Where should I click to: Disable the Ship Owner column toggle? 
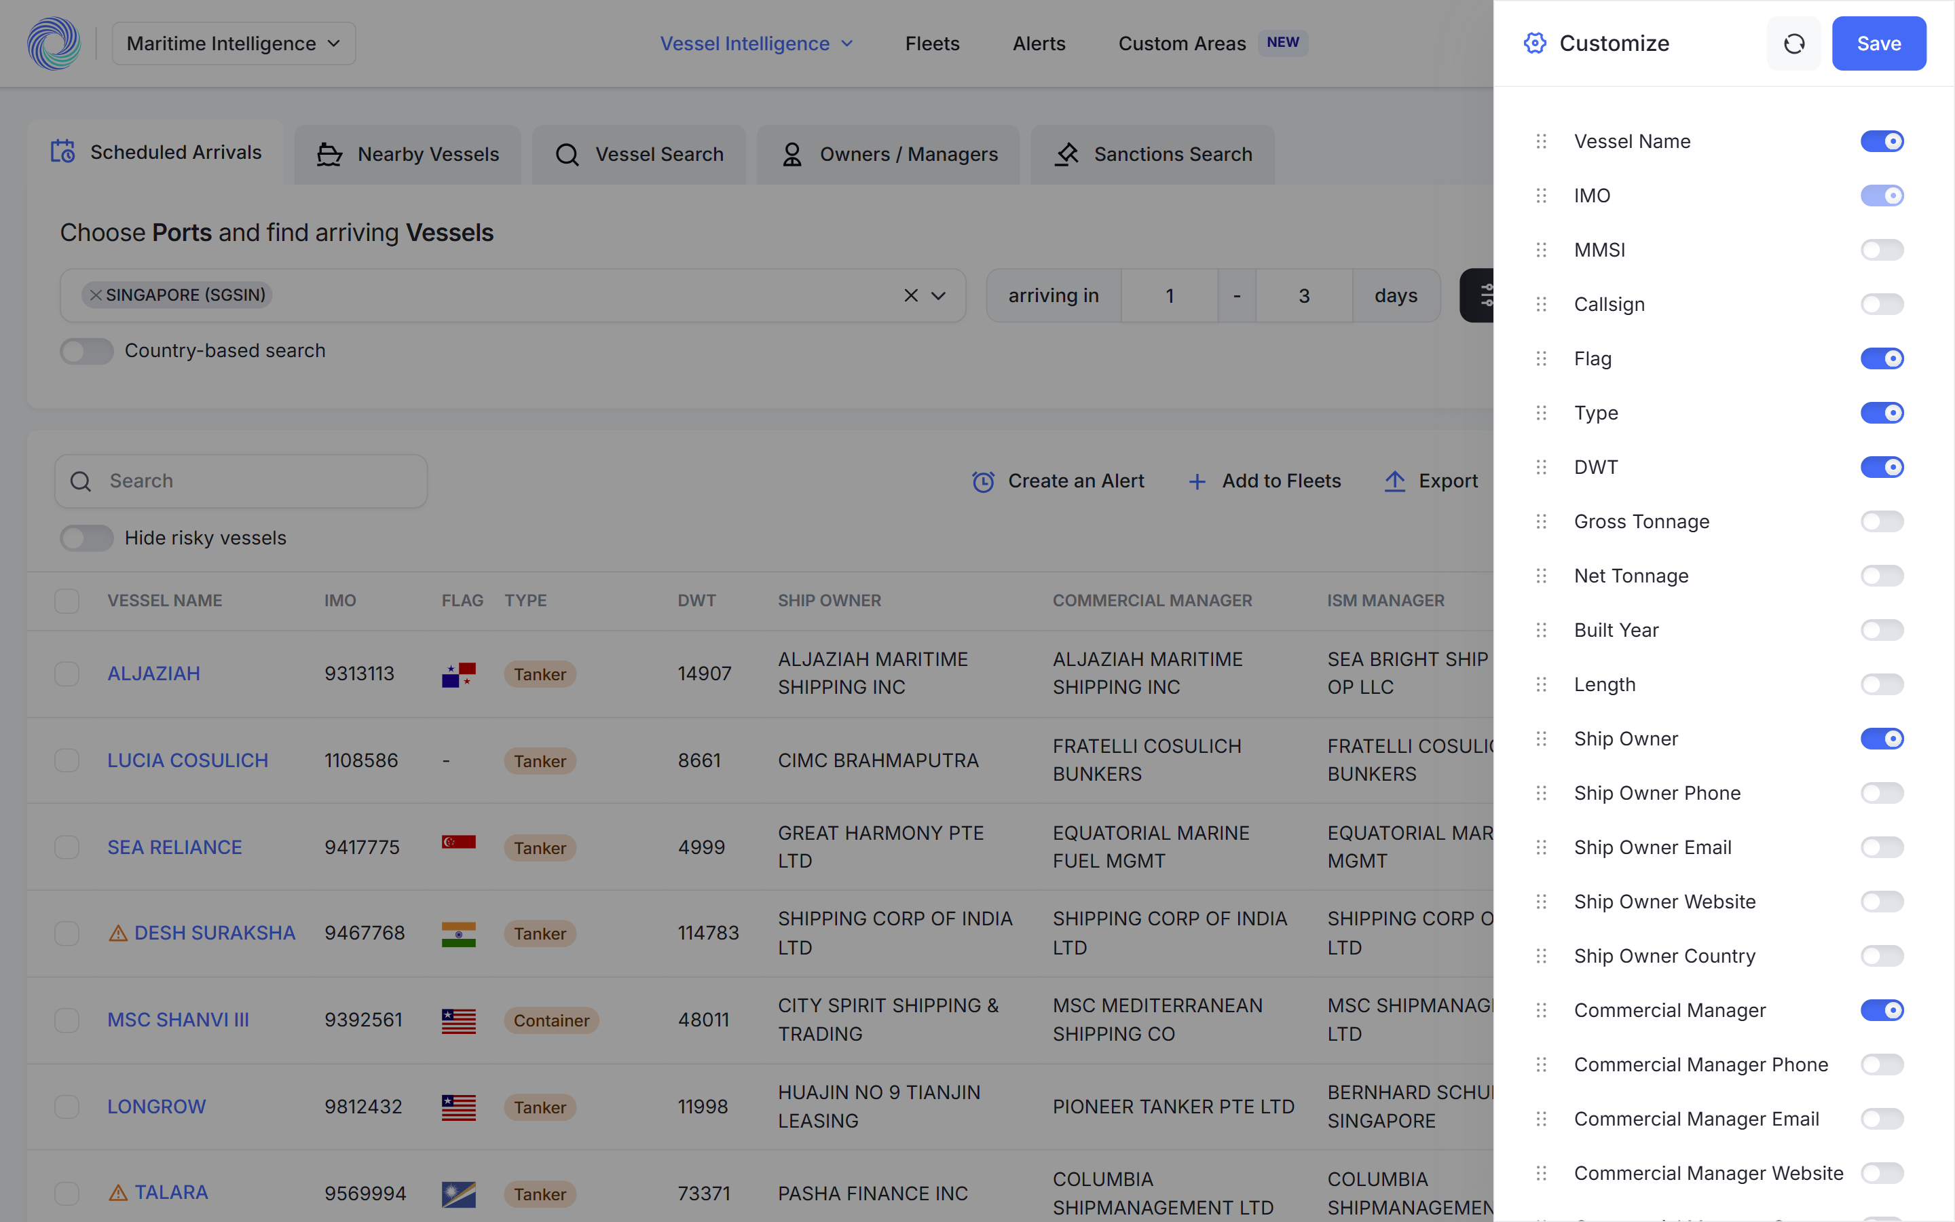tap(1882, 739)
